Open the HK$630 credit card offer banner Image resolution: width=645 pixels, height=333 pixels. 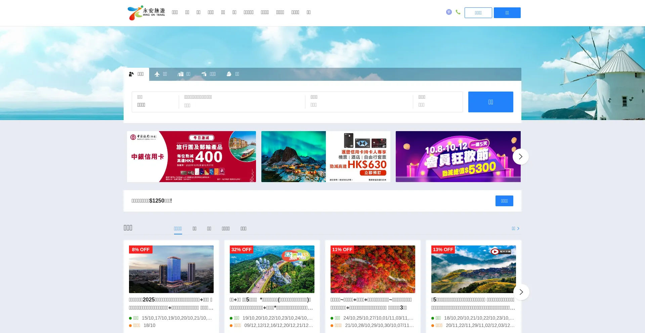point(326,157)
